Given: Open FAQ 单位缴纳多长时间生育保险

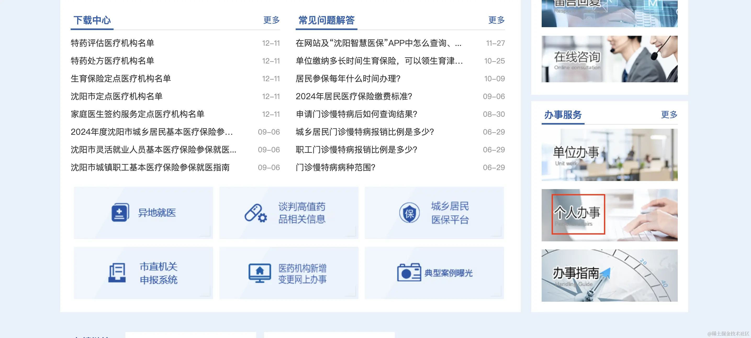Looking at the screenshot, I should (379, 61).
